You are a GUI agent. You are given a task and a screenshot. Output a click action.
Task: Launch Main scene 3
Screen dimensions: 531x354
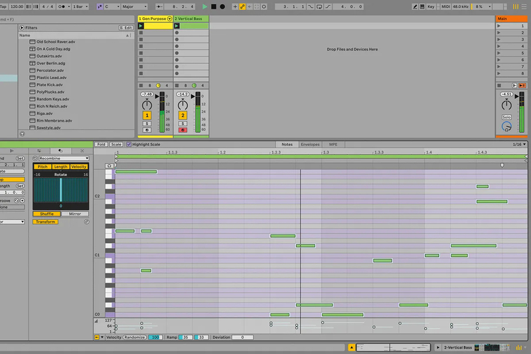pyautogui.click(x=498, y=39)
